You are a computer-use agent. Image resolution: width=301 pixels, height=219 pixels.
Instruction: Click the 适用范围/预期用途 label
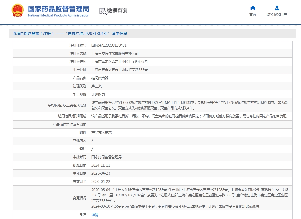point(72,116)
